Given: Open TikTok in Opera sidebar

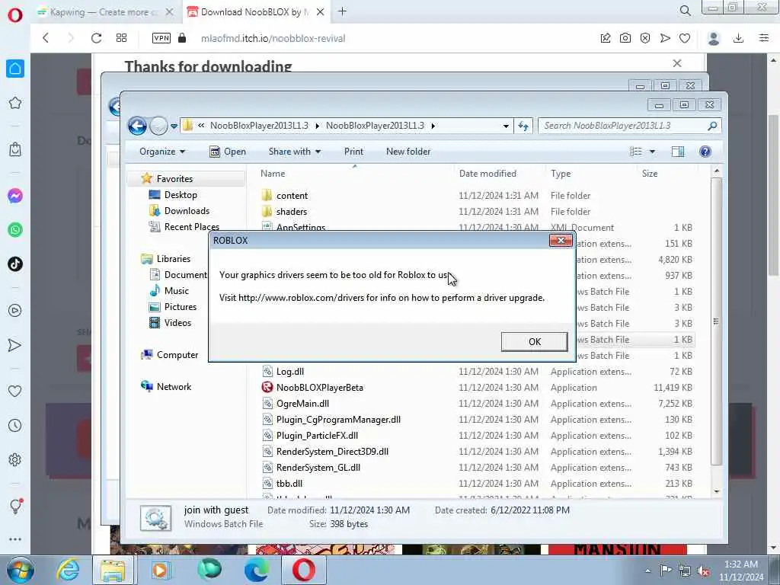Looking at the screenshot, I should 15,264.
